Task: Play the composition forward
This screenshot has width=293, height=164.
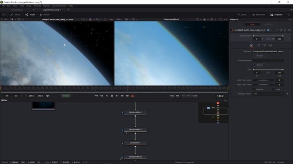Action: point(117,96)
